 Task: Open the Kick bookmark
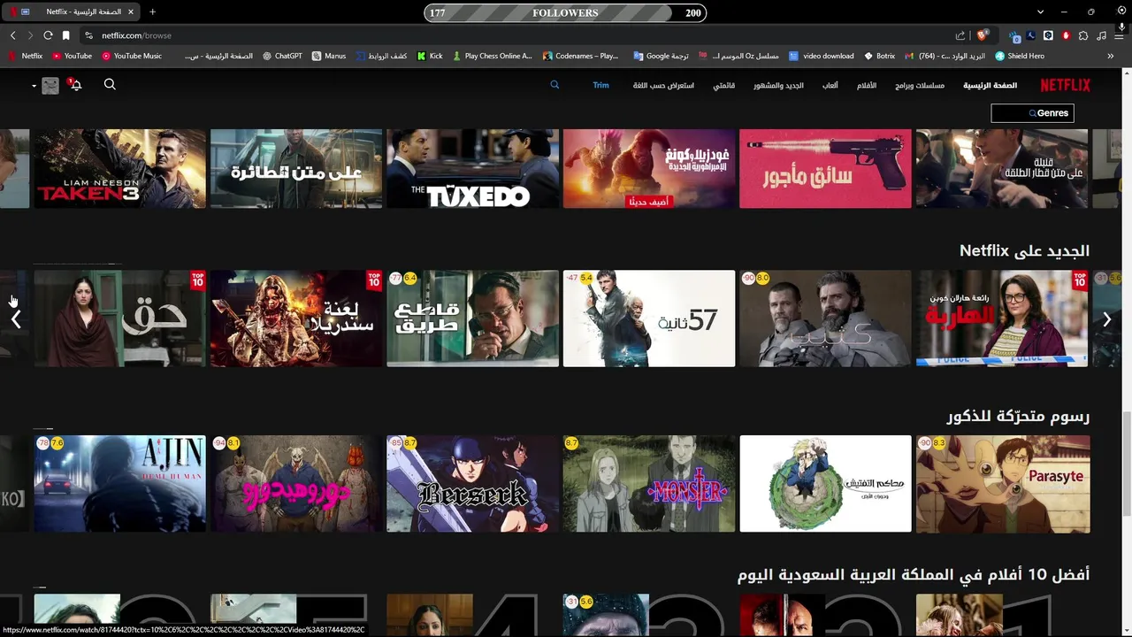pos(430,56)
